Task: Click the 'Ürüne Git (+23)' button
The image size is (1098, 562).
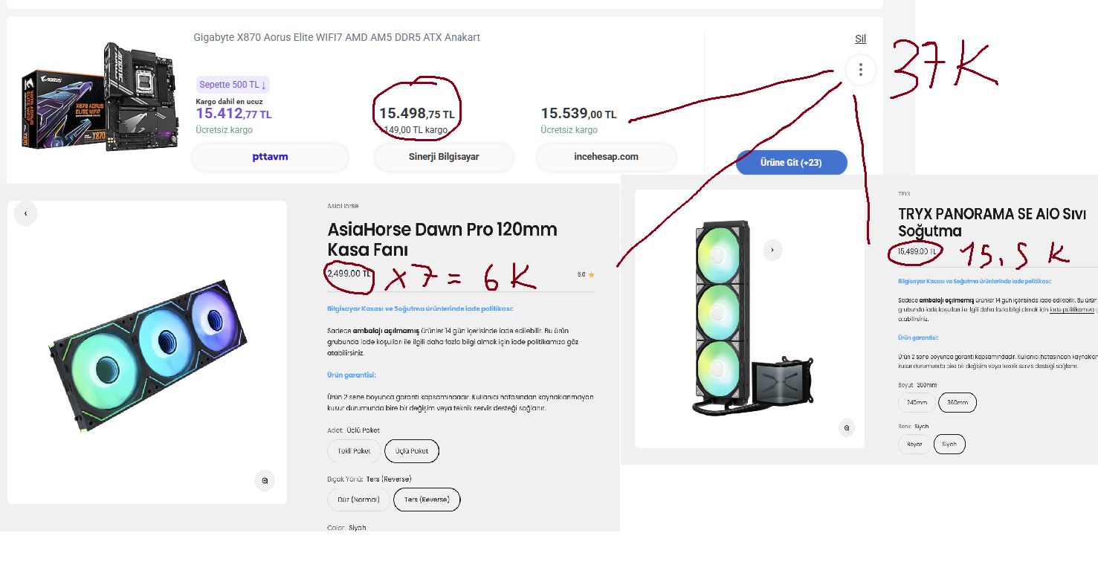Action: (x=792, y=162)
